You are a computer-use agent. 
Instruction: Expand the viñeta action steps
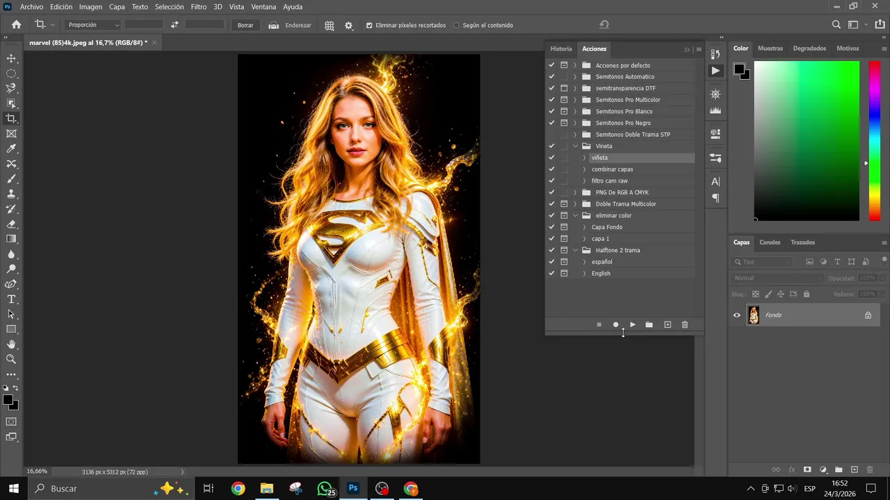coord(584,158)
